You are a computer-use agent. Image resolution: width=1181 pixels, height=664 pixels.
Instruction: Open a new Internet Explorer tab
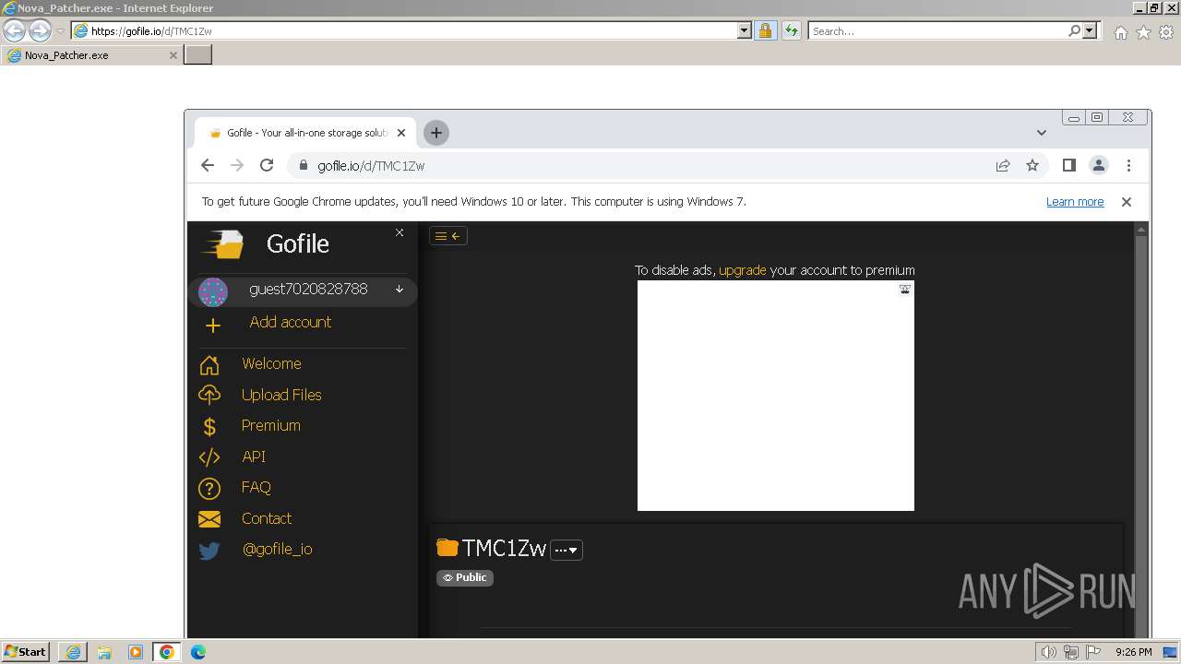pos(198,55)
